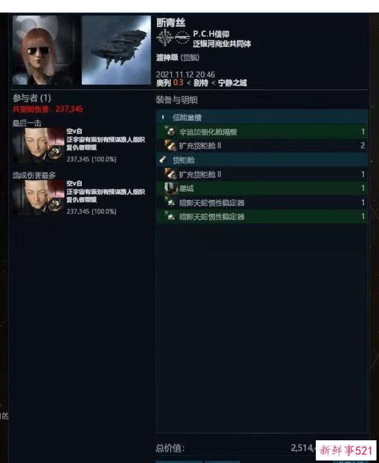This screenshot has width=379, height=463.
Task: Open the 别特 constellation link
Action: pyautogui.click(x=201, y=83)
